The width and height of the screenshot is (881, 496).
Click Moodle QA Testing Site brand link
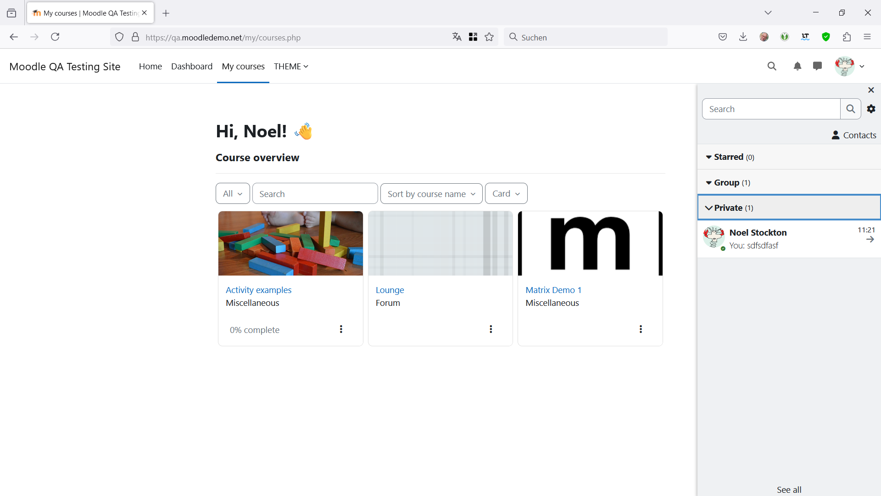(65, 67)
